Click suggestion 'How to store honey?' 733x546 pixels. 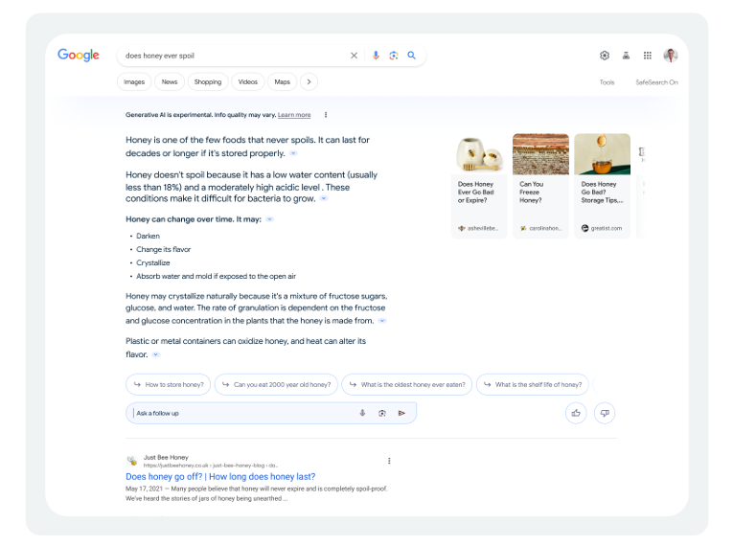169,384
